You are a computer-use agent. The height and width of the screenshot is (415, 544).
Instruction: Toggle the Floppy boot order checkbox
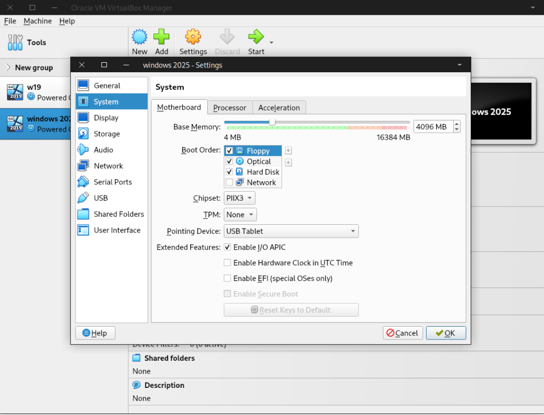[229, 150]
